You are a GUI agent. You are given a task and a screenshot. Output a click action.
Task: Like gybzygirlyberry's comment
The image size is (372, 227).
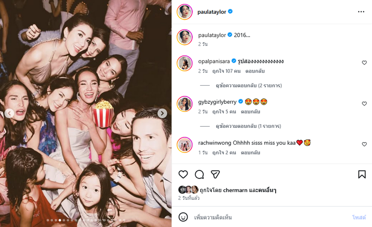[x=364, y=104]
